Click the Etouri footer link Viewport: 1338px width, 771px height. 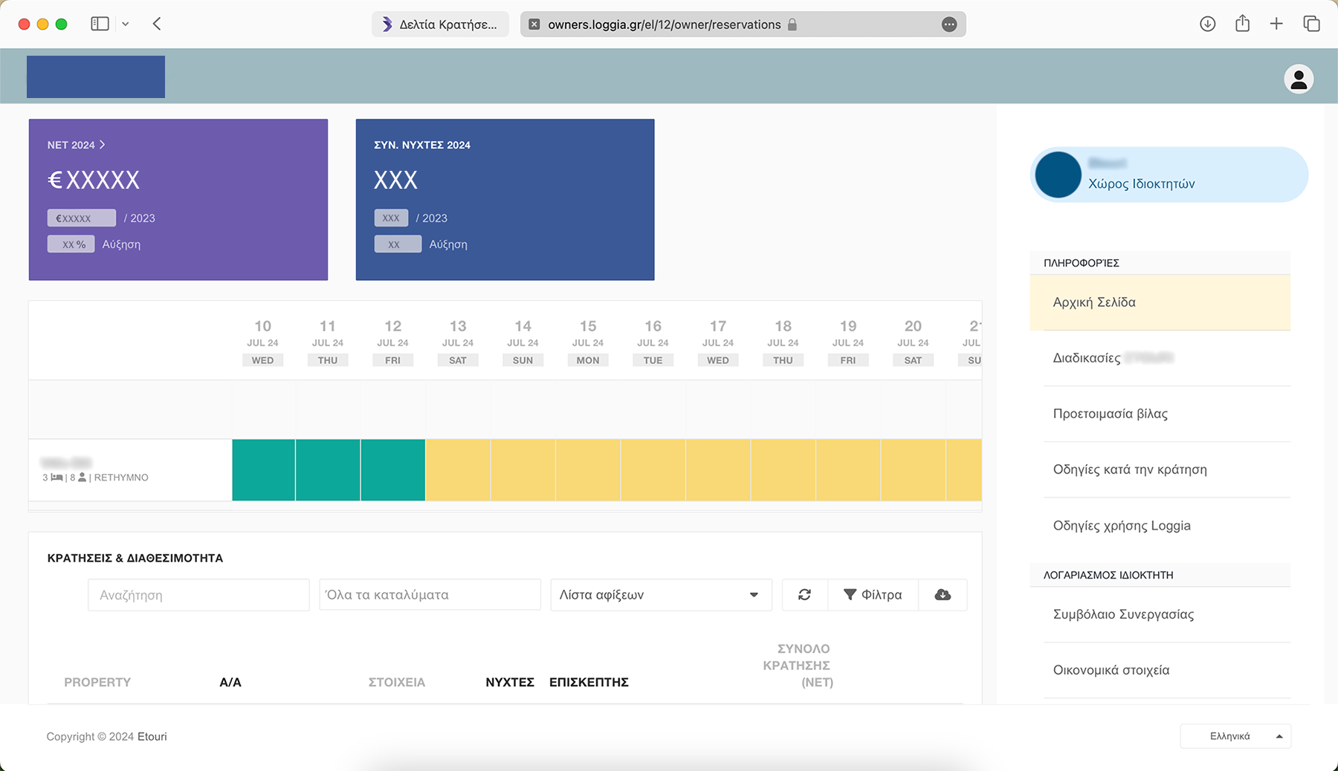click(152, 737)
